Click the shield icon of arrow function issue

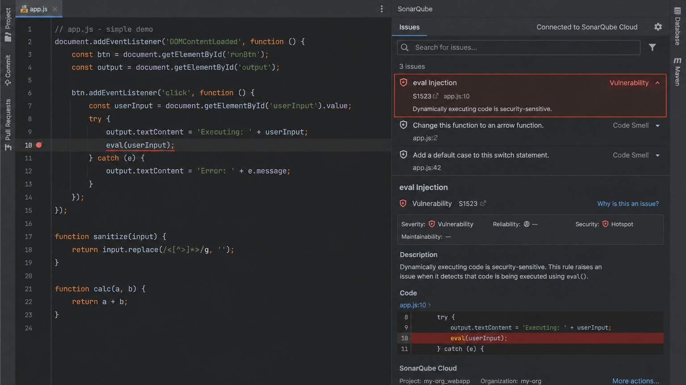tap(403, 125)
